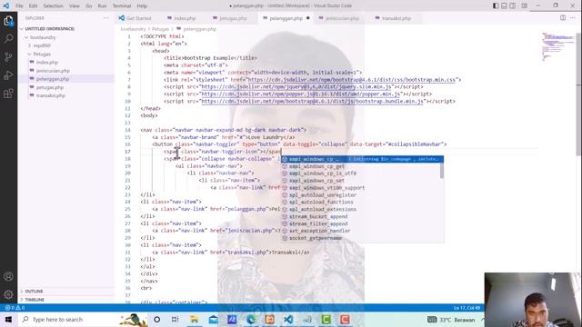Toggle primary sidebar layout icon
This screenshot has height=327, width=582.
coord(496,5)
